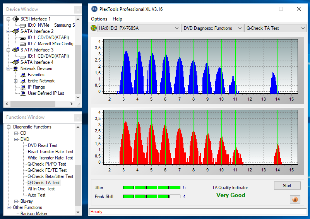
Task: Select Backup Maker function
Action: (34, 214)
